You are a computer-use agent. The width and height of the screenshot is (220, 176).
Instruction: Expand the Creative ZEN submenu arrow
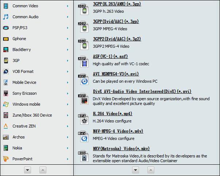pos(67,126)
